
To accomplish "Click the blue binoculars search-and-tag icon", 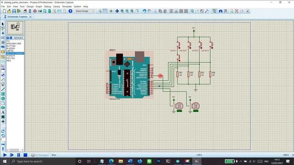I will (220, 11).
